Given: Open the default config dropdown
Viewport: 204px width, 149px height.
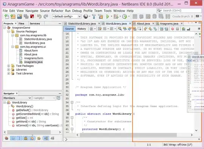Looking at the screenshot, I should coord(66,17).
